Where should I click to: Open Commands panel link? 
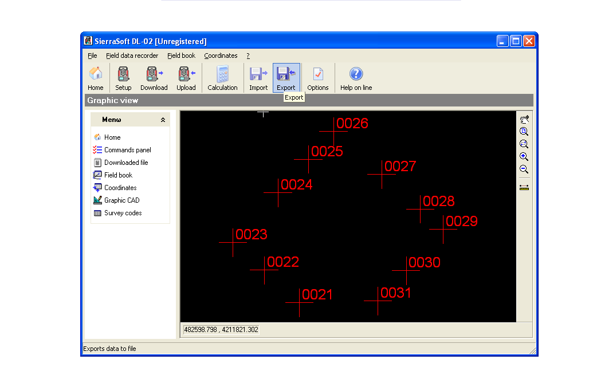click(x=128, y=150)
